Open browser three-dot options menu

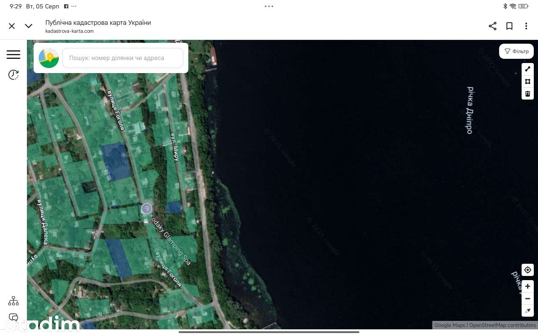pyautogui.click(x=526, y=26)
